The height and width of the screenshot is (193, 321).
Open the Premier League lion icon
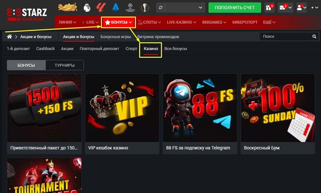(87, 8)
